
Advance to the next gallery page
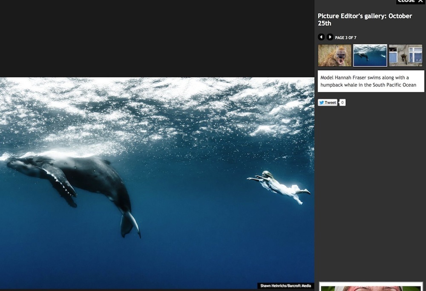coord(330,37)
